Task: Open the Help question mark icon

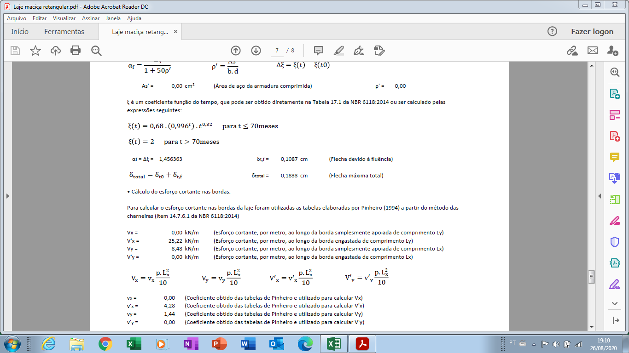Action: pyautogui.click(x=552, y=31)
